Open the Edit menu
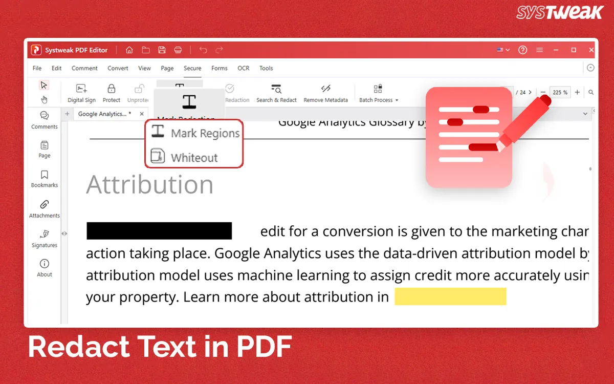The width and height of the screenshot is (614, 384). 56,68
